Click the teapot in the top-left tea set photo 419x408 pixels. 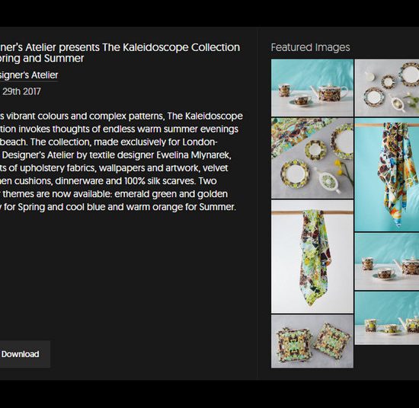[x=328, y=93]
